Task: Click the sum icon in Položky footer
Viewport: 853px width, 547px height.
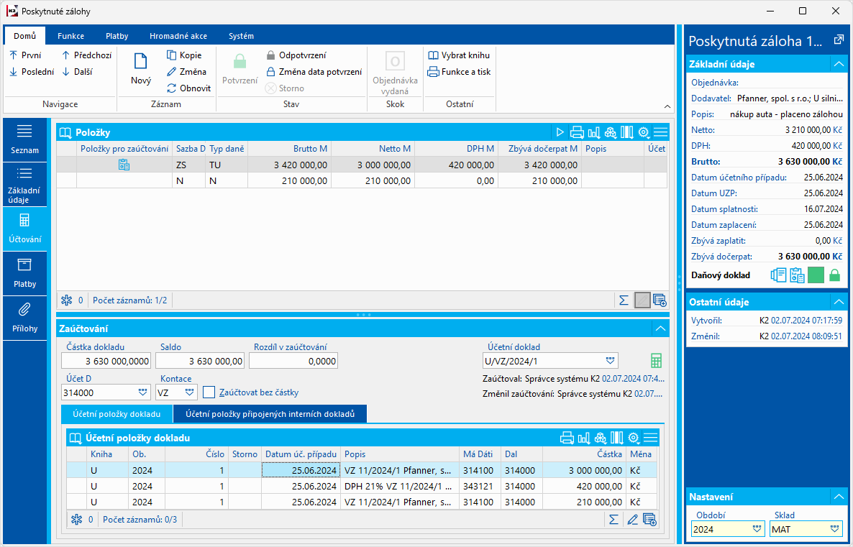Action: coord(624,300)
